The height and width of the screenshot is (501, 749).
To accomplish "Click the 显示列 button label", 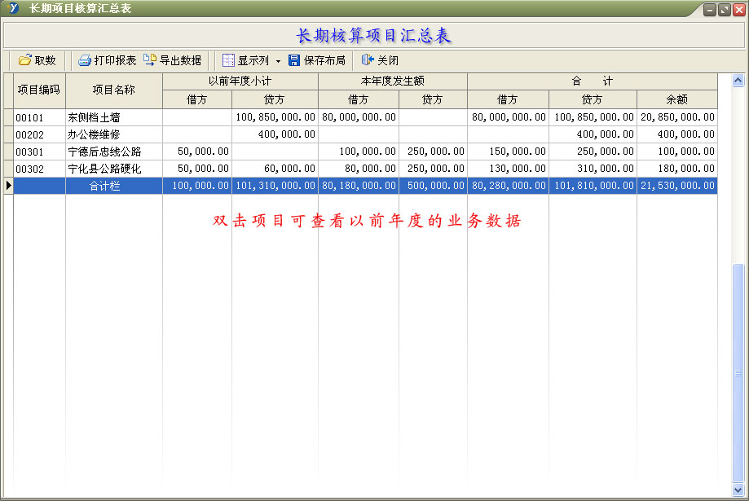I will 253,60.
